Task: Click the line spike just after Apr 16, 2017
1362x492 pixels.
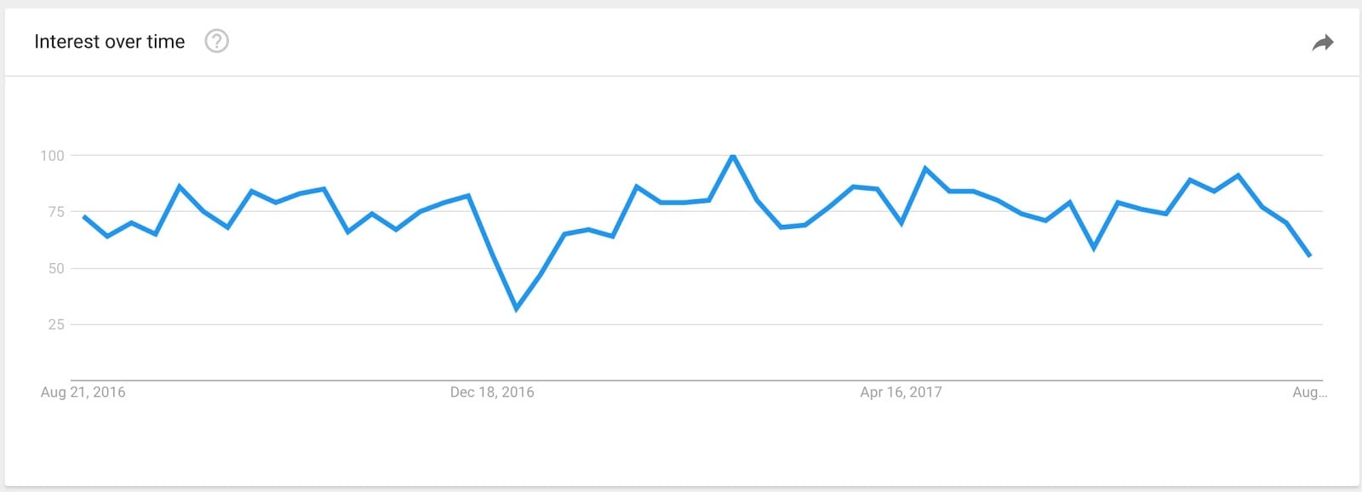Action: coord(925,168)
